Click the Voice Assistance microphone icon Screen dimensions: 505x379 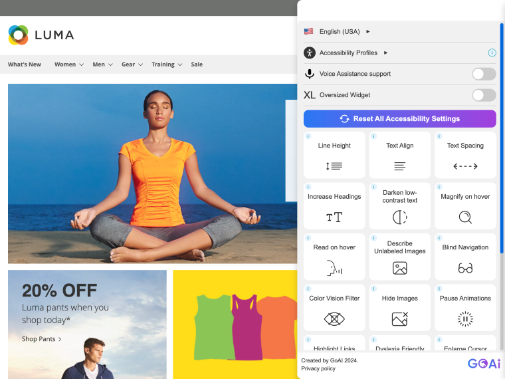click(310, 74)
